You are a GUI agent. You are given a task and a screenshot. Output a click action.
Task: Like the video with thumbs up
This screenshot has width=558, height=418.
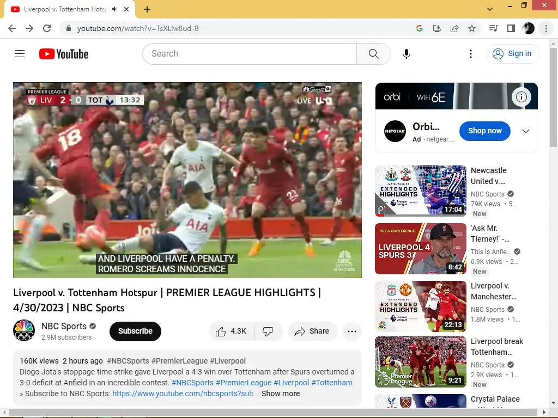pos(231,331)
